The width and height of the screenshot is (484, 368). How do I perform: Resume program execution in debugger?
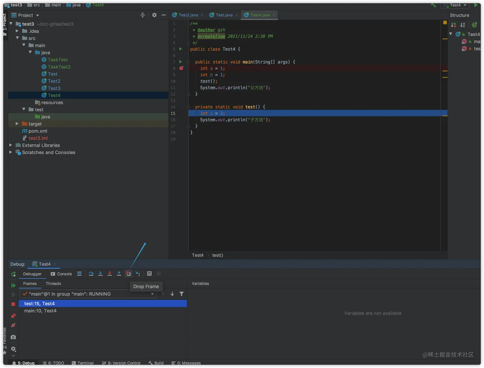(x=13, y=285)
